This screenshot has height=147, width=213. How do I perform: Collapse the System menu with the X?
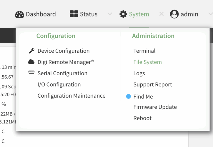point(161,14)
